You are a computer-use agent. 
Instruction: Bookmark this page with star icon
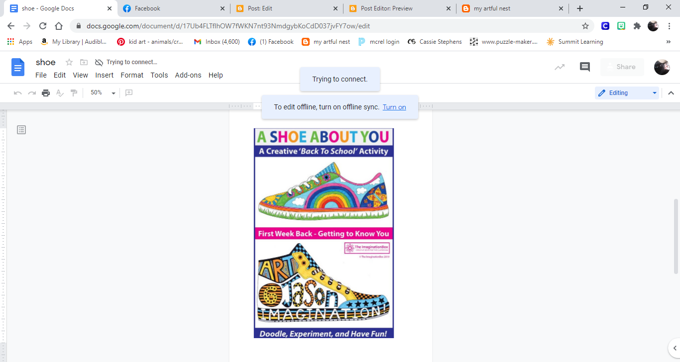(x=585, y=26)
